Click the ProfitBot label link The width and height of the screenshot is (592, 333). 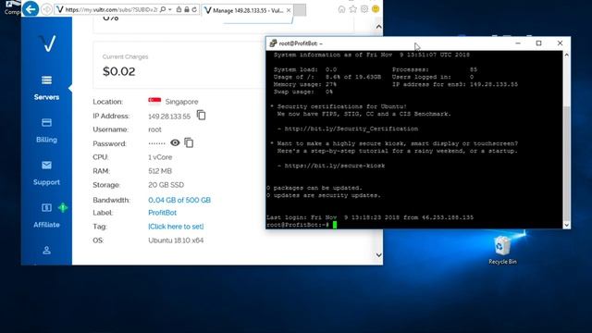[x=163, y=213]
